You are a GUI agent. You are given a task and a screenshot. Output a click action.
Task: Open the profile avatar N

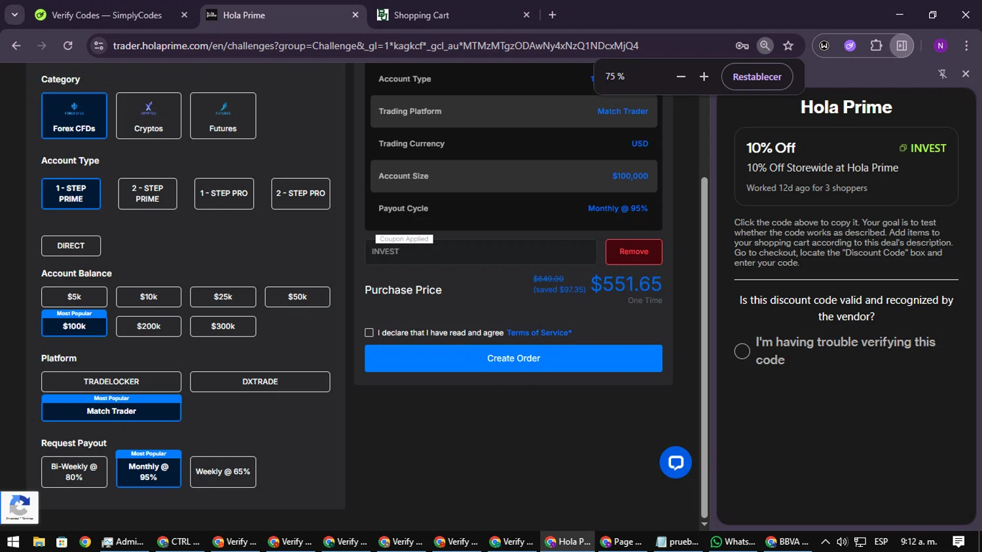(940, 45)
